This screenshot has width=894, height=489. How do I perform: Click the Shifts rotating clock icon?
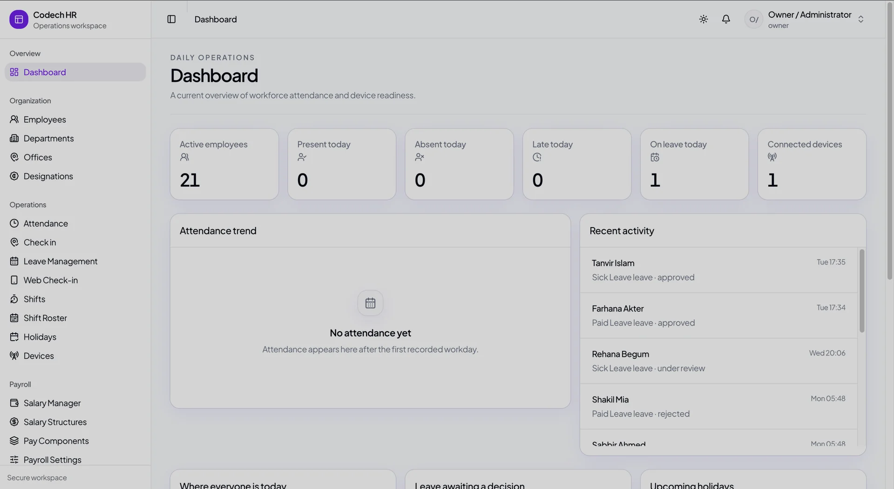click(14, 299)
